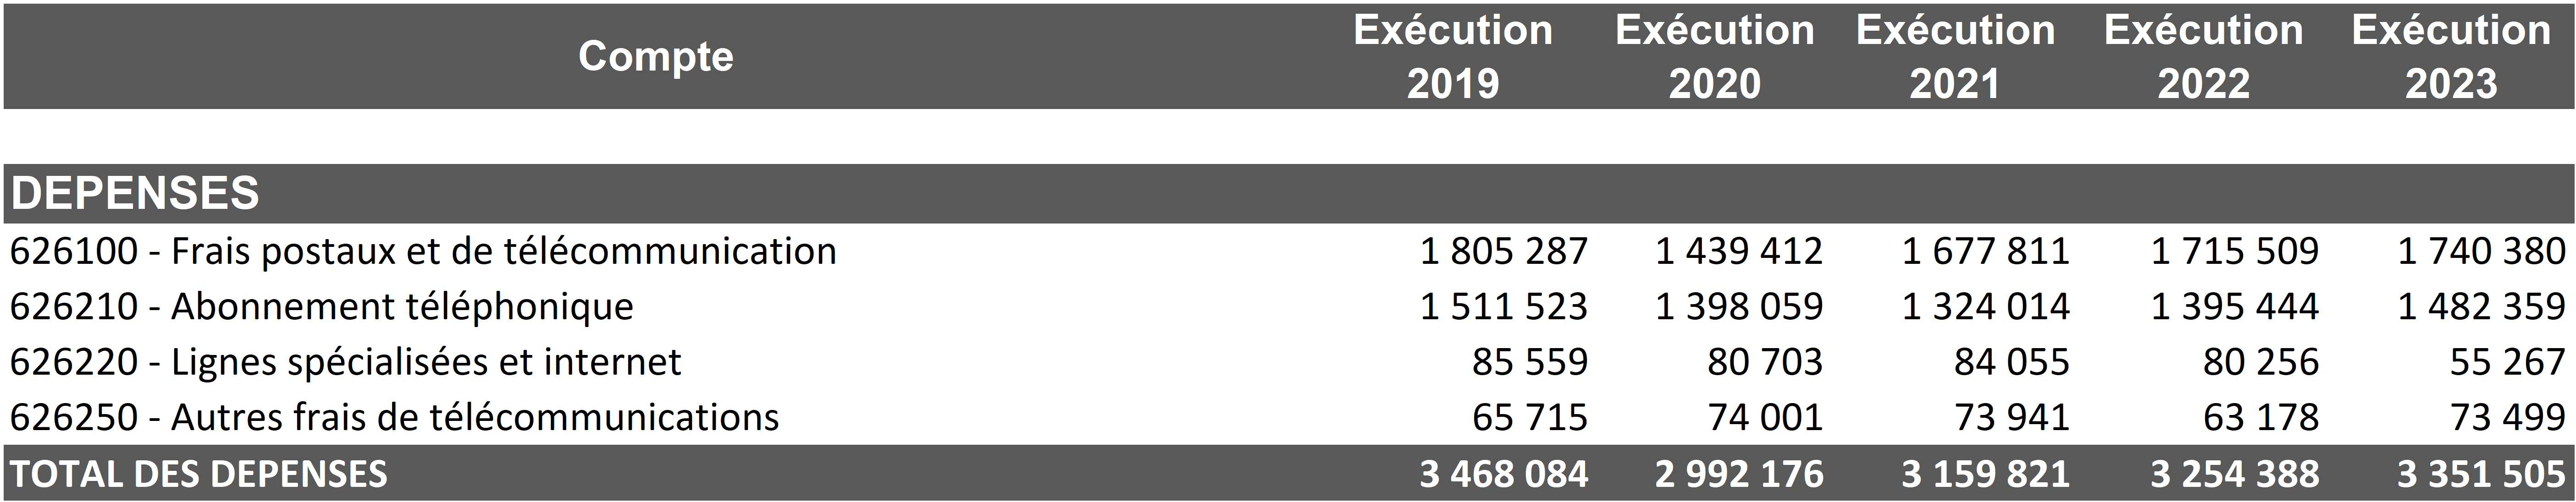Click the 626220 Lignes spécialisées et internet label
Image resolution: width=2576 pixels, height=502 pixels.
345,362
